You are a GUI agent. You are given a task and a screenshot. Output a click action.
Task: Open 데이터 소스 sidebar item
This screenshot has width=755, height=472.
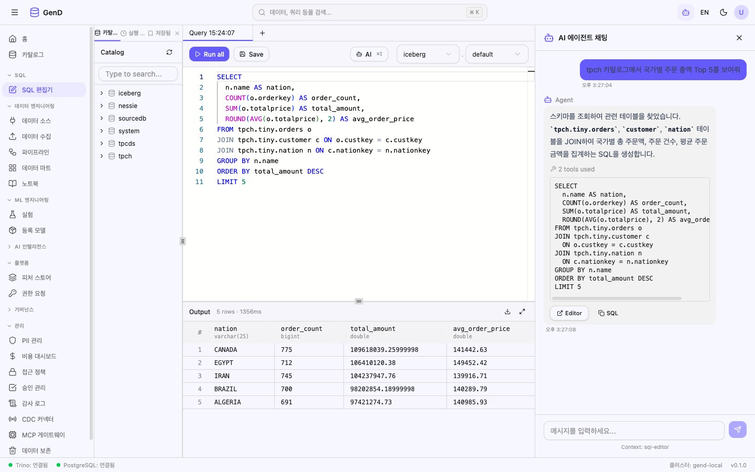(x=44, y=121)
